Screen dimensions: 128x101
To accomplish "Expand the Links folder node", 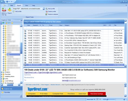I will tap(1, 79).
